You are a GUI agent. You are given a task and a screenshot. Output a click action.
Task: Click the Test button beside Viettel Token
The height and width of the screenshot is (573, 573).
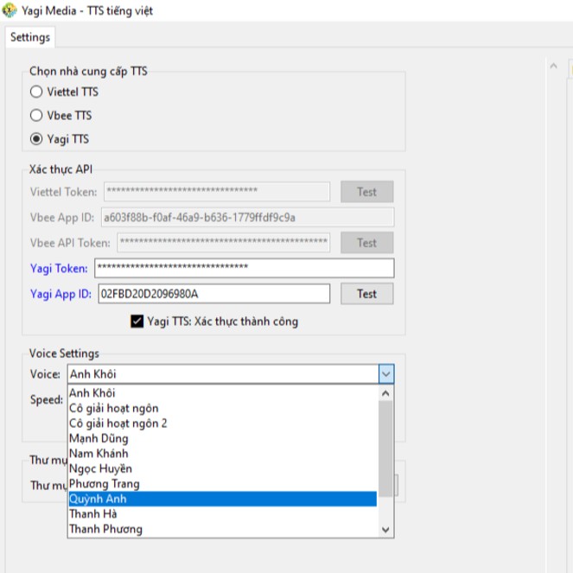367,192
